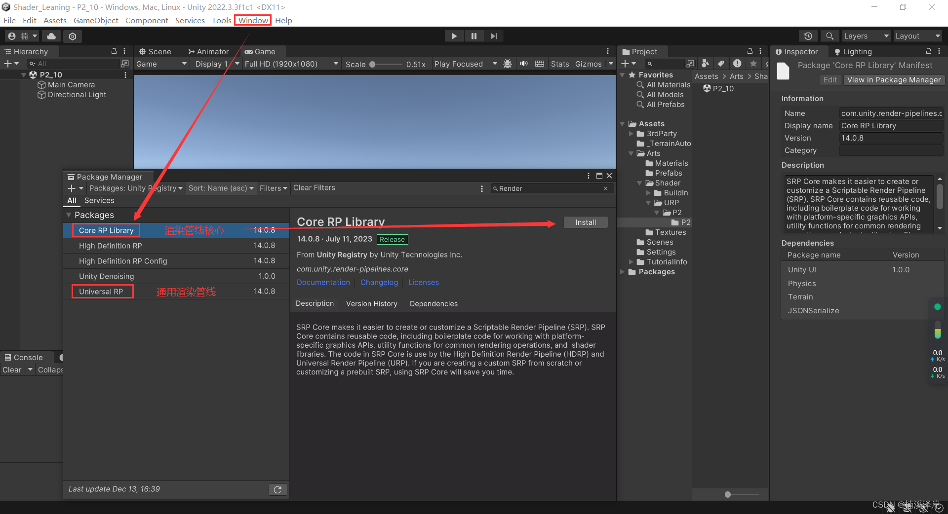Clear the Render search text

[x=605, y=188]
